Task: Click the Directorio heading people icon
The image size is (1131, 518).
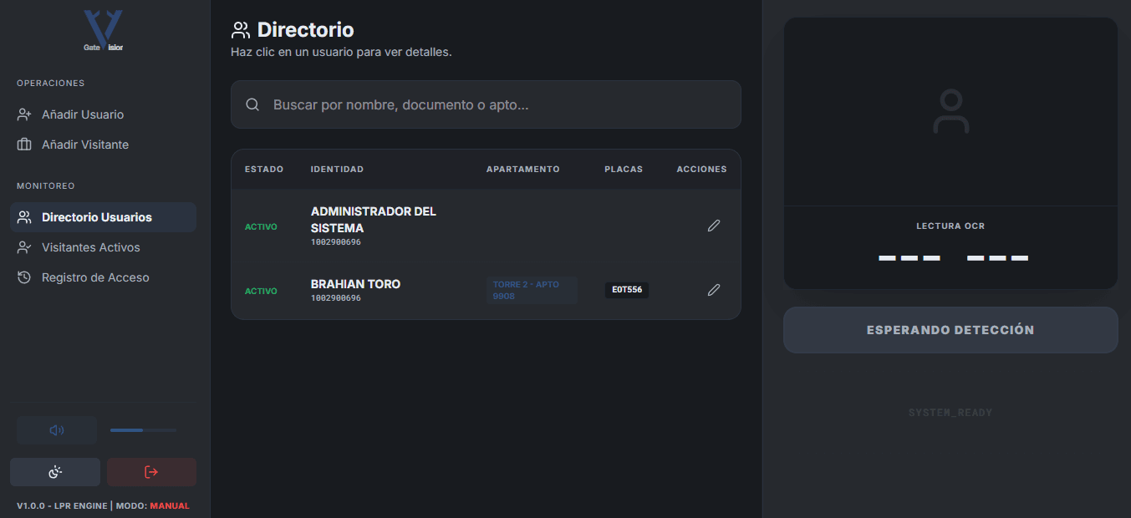Action: (241, 31)
